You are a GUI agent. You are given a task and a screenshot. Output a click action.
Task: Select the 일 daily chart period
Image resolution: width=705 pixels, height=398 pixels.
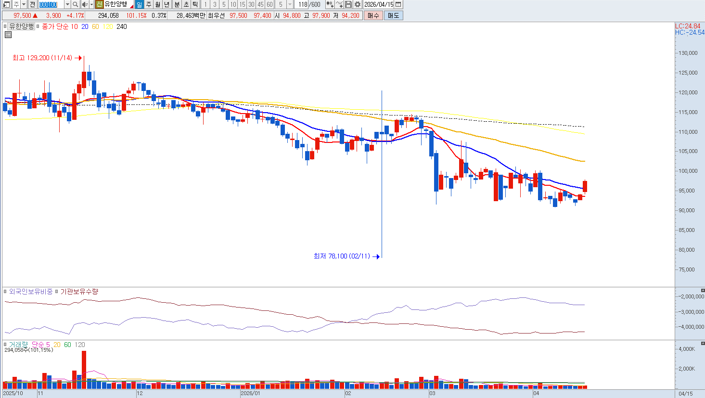pyautogui.click(x=140, y=4)
